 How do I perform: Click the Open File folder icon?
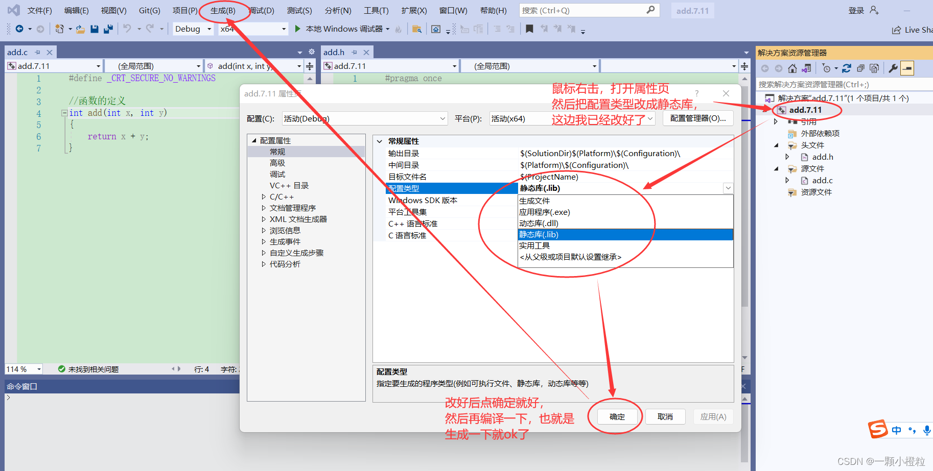pos(80,29)
